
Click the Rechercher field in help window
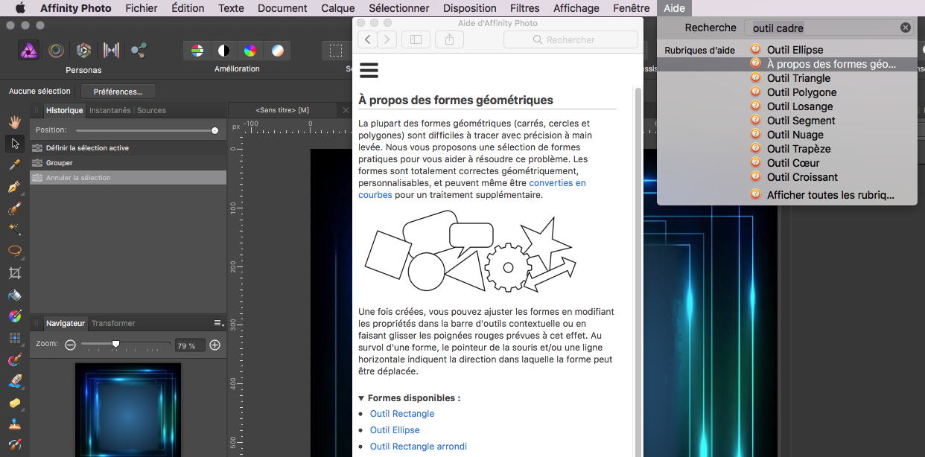[570, 39]
